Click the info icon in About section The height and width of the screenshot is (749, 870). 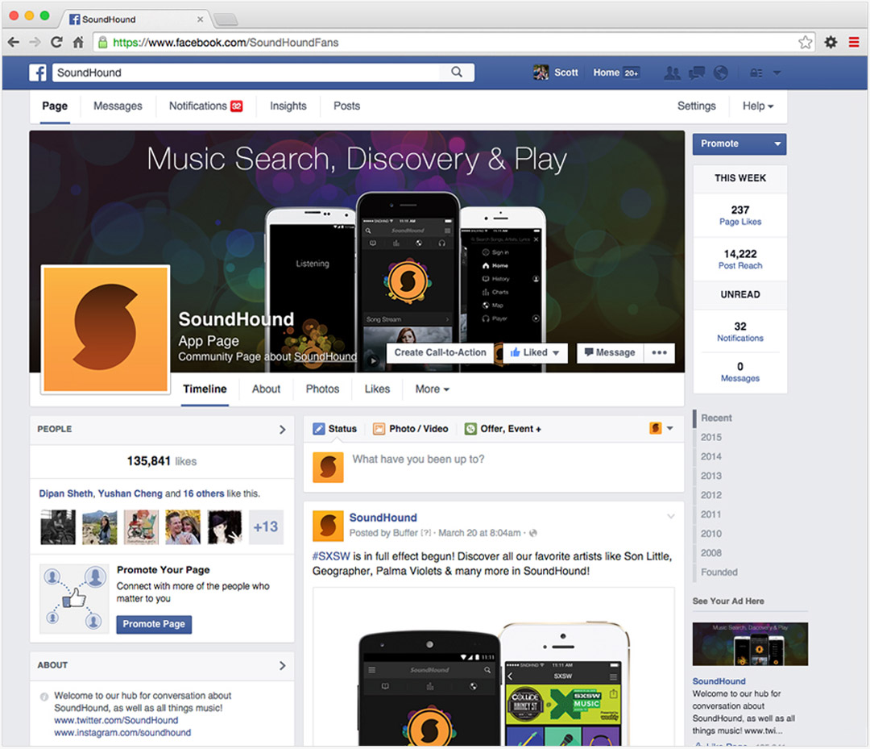coord(44,697)
